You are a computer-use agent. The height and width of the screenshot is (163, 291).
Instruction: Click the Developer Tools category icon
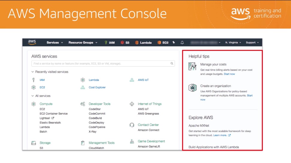[83, 104]
